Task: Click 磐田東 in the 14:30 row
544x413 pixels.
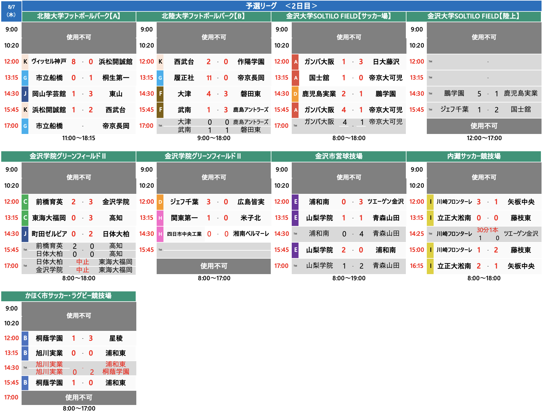Action: (251, 94)
